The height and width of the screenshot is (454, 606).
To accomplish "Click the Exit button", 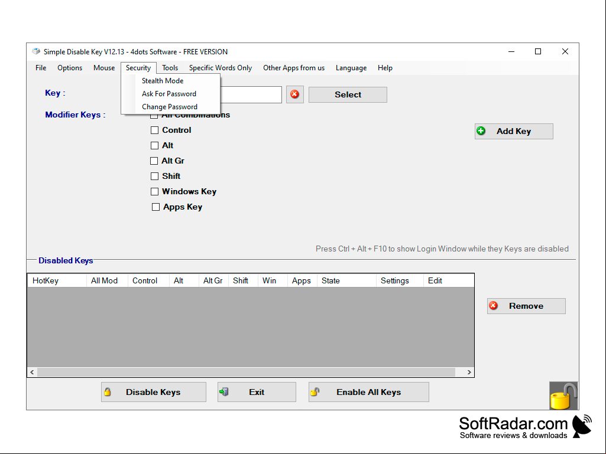I will [257, 392].
